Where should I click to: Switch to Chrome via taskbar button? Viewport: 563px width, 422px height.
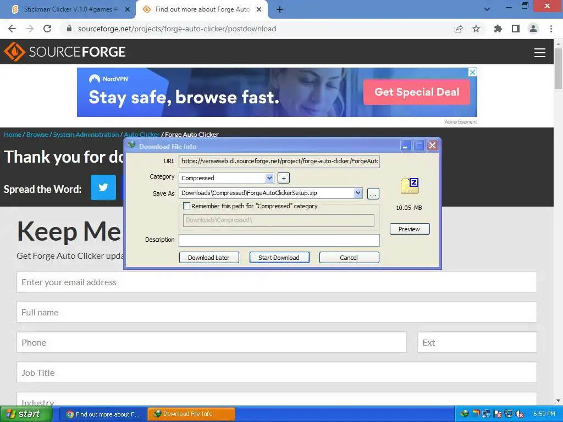tap(103, 414)
